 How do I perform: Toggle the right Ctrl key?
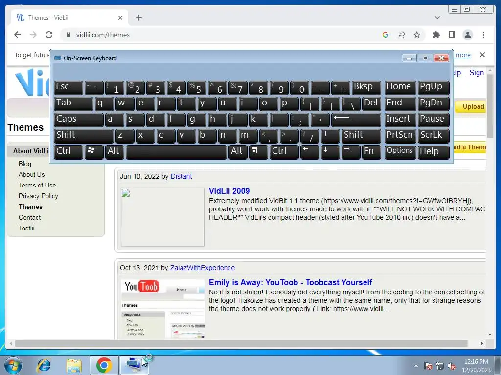[x=284, y=151]
